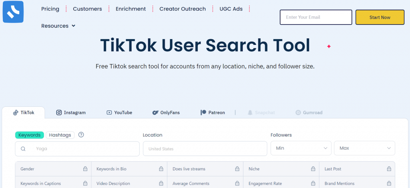Switch to the YouTube tab

pos(119,112)
